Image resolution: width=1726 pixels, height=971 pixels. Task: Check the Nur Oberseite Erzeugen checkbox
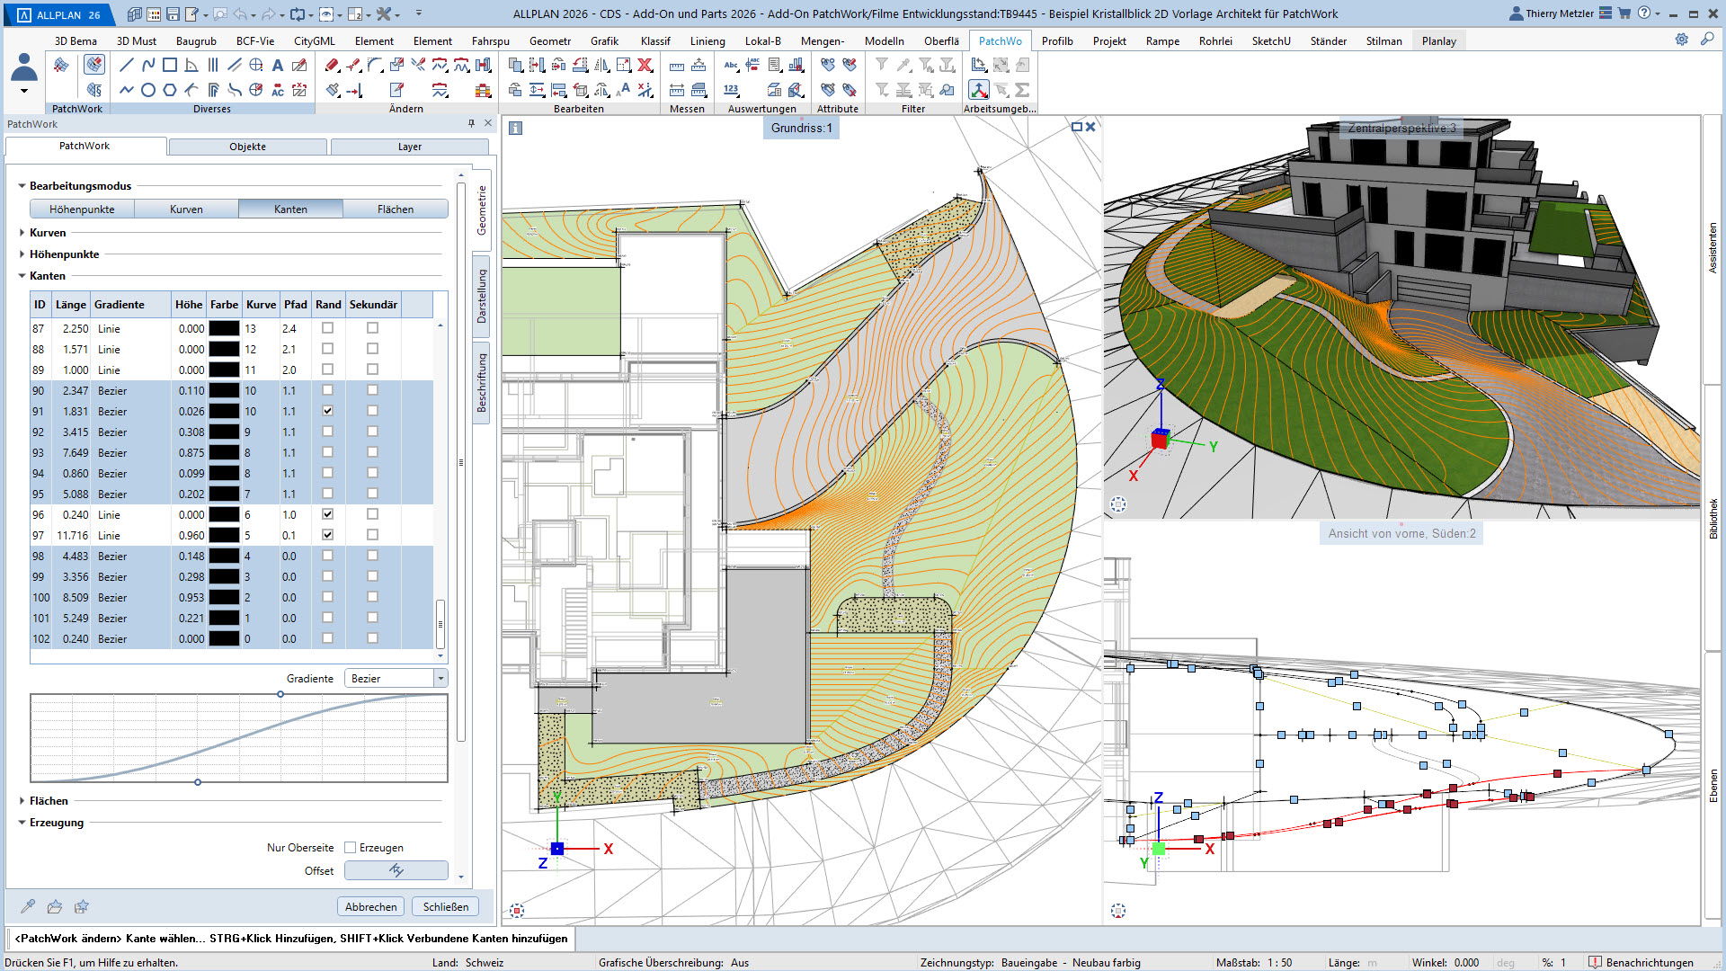[351, 847]
